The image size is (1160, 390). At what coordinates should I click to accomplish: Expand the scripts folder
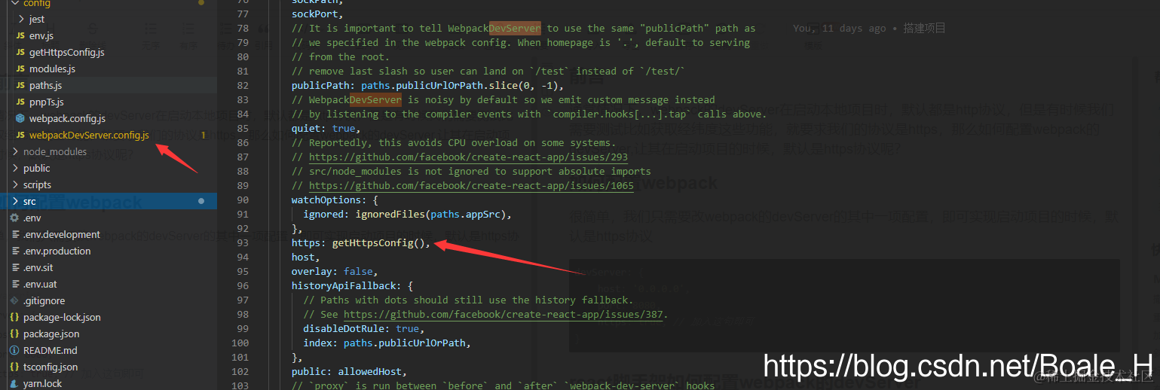(15, 184)
